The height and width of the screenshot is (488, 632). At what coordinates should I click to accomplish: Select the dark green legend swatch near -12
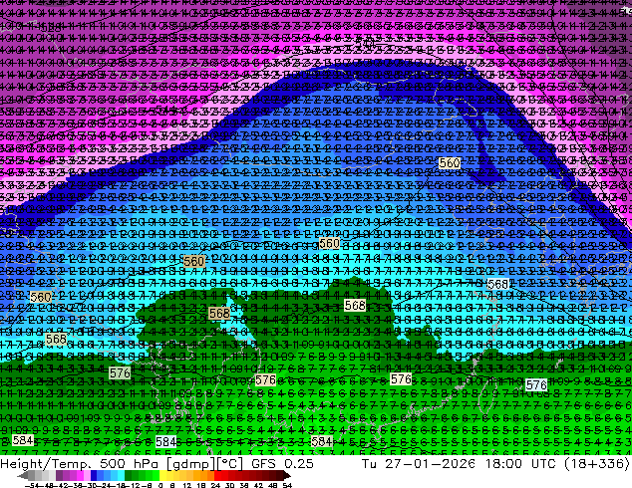coord(128,475)
